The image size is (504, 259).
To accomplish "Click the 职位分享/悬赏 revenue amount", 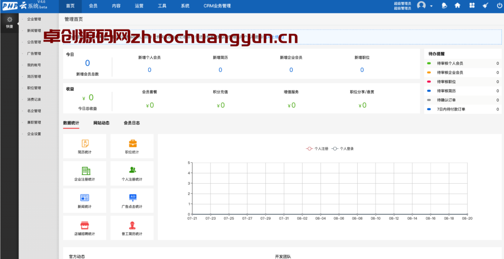I will coord(362,105).
